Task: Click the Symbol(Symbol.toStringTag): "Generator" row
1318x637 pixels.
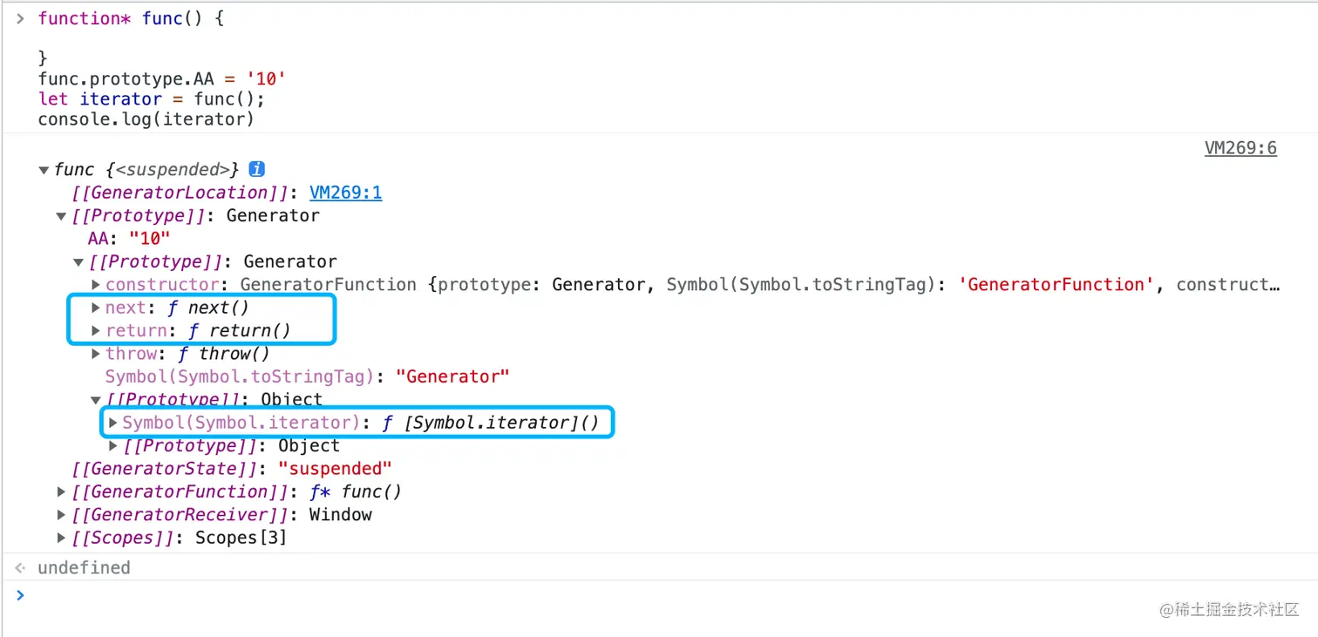Action: coord(306,376)
